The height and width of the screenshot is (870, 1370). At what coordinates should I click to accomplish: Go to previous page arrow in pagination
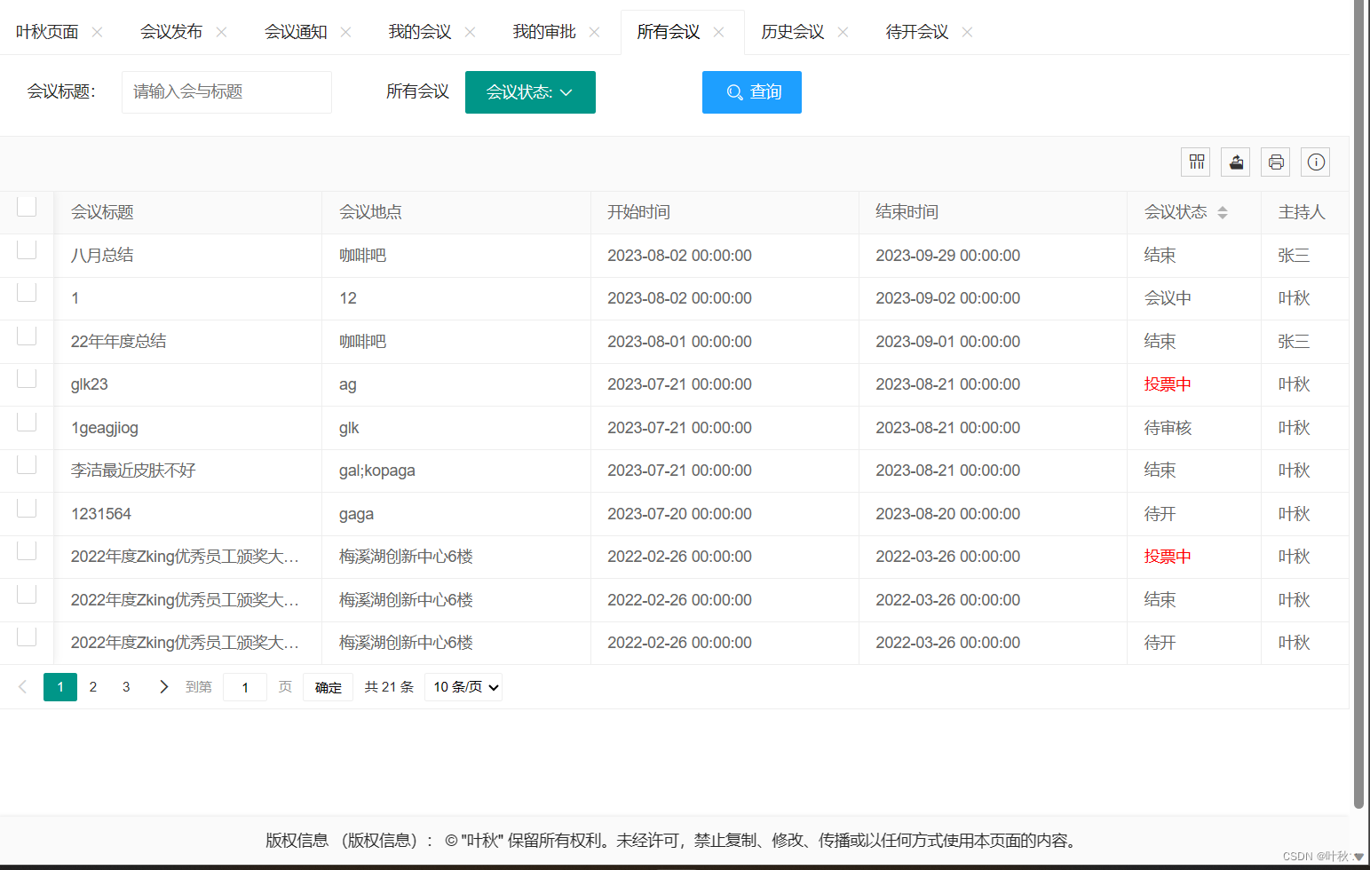click(x=23, y=686)
